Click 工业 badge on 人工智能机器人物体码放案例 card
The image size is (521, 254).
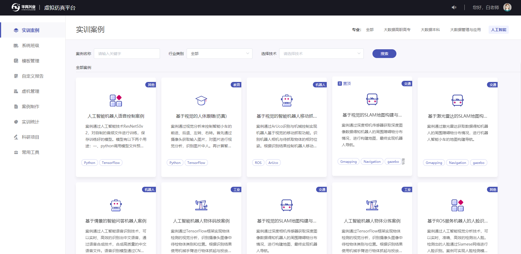pyautogui.click(x=236, y=189)
